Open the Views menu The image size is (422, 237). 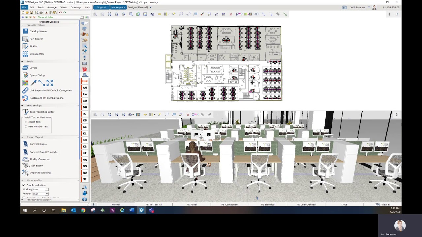pos(63,7)
